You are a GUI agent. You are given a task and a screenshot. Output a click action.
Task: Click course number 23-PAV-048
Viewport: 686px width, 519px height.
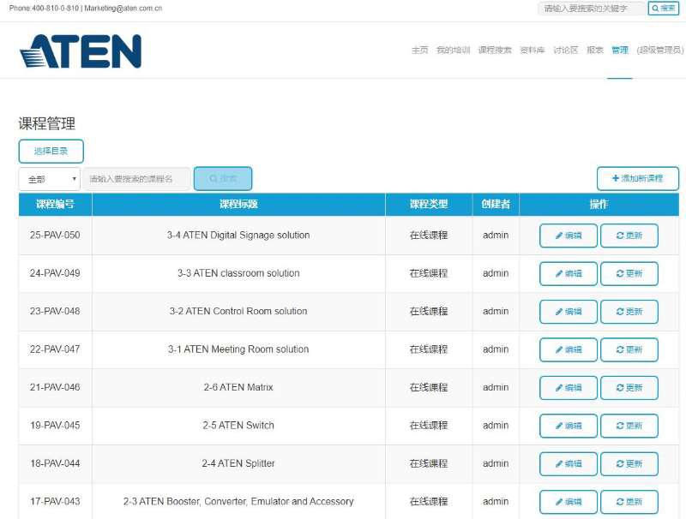(x=55, y=311)
